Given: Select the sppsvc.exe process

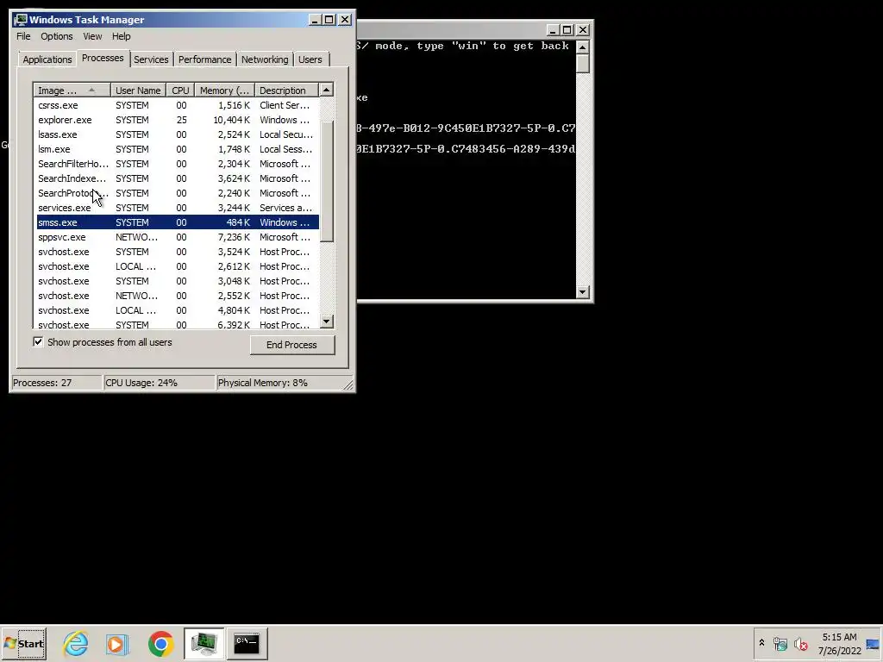Looking at the screenshot, I should [178, 237].
